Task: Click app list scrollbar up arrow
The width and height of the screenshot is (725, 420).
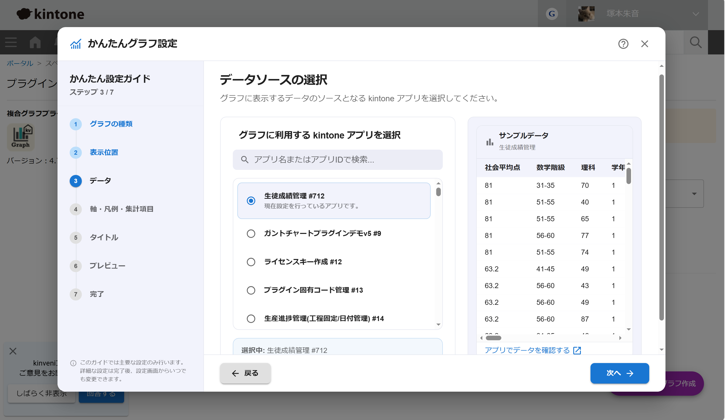Action: point(438,183)
